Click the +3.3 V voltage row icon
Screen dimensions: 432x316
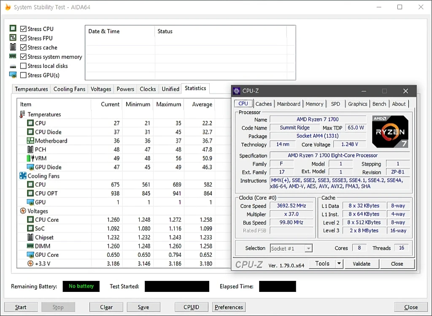point(30,263)
